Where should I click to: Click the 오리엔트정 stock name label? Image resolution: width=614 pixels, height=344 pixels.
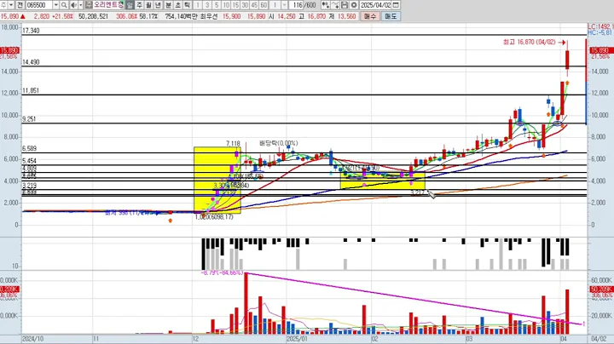coord(108,5)
